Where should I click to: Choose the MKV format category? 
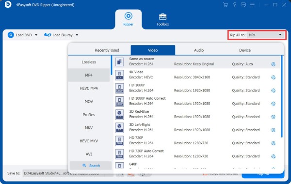coord(89,128)
